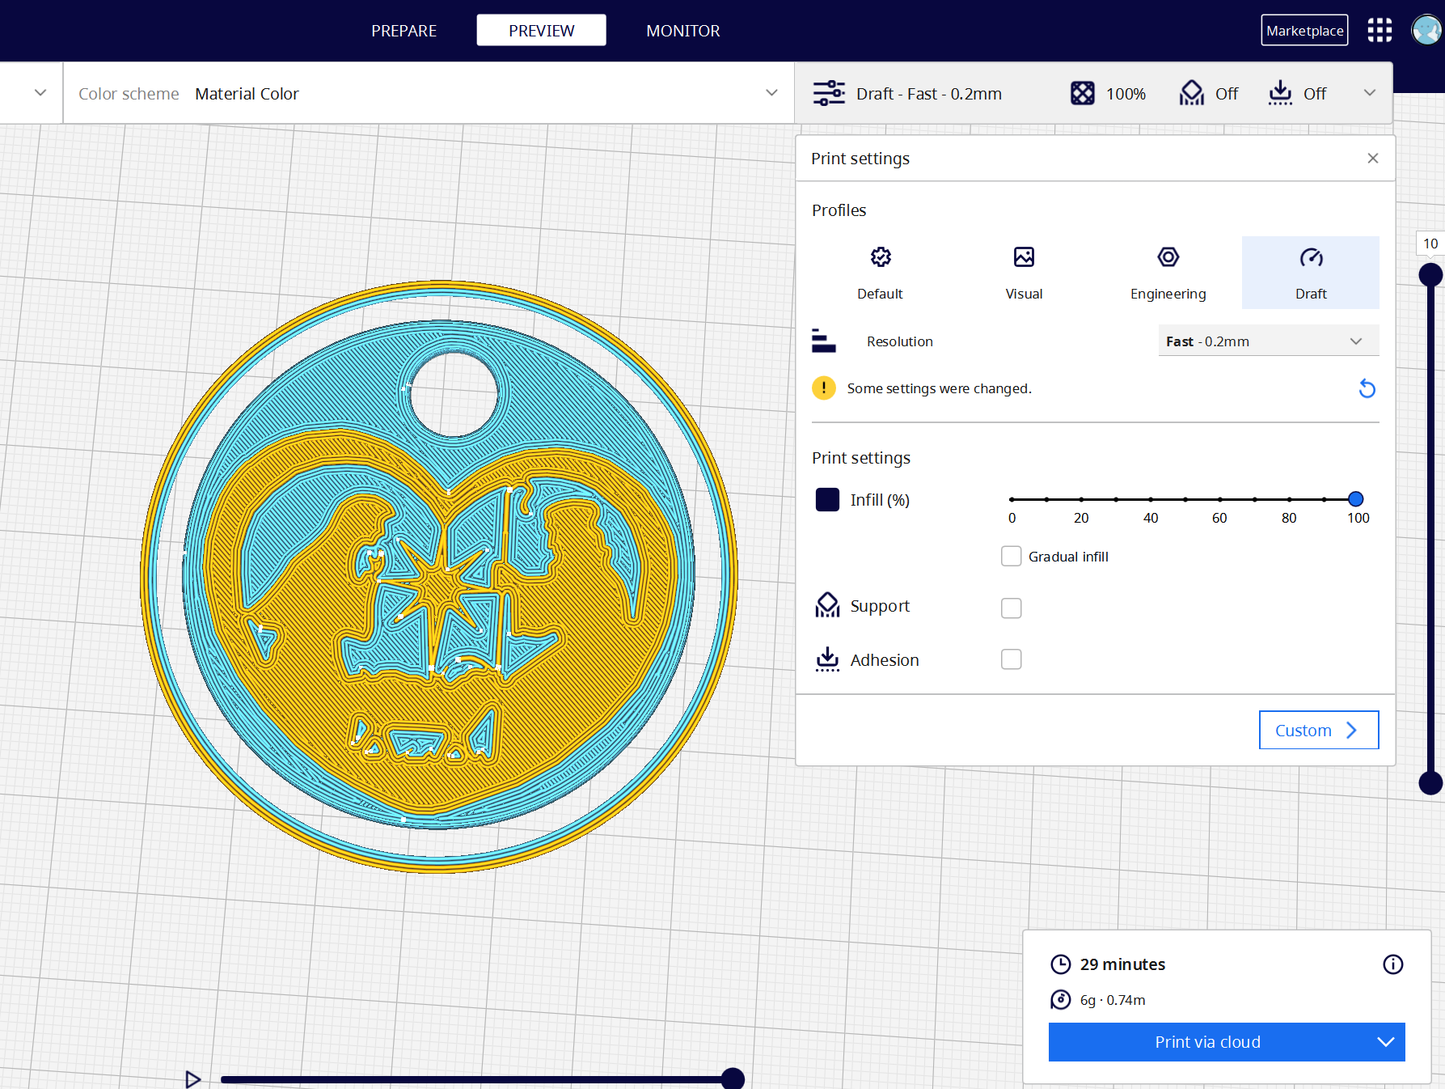Click 'Some settings were changed.' text
Viewport: 1445px width, 1089px height.
point(939,388)
